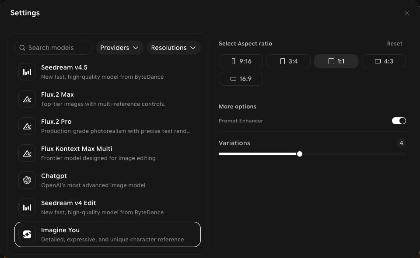Click the Variations slider track's unfilled part
The height and width of the screenshot is (258, 420).
point(354,154)
